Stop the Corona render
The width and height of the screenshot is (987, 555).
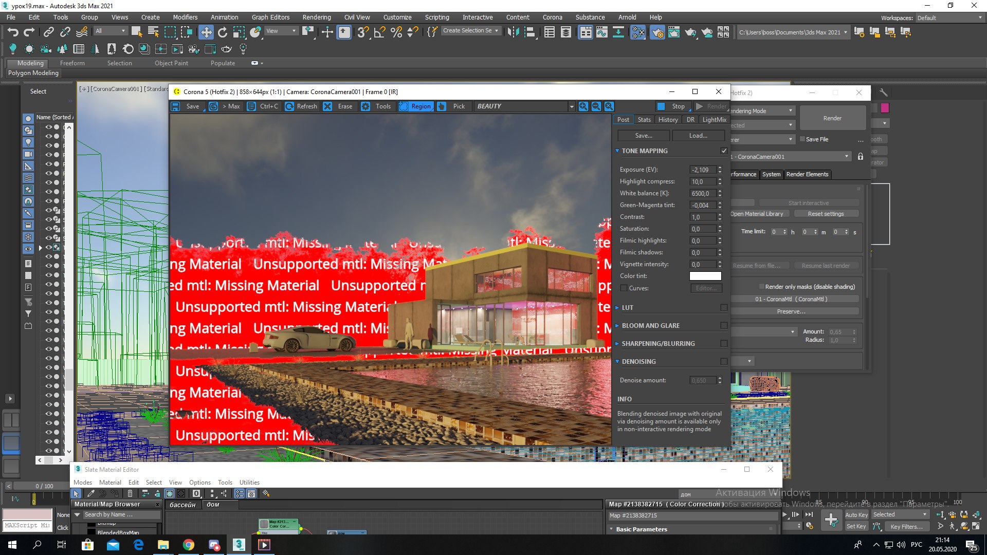click(x=672, y=106)
